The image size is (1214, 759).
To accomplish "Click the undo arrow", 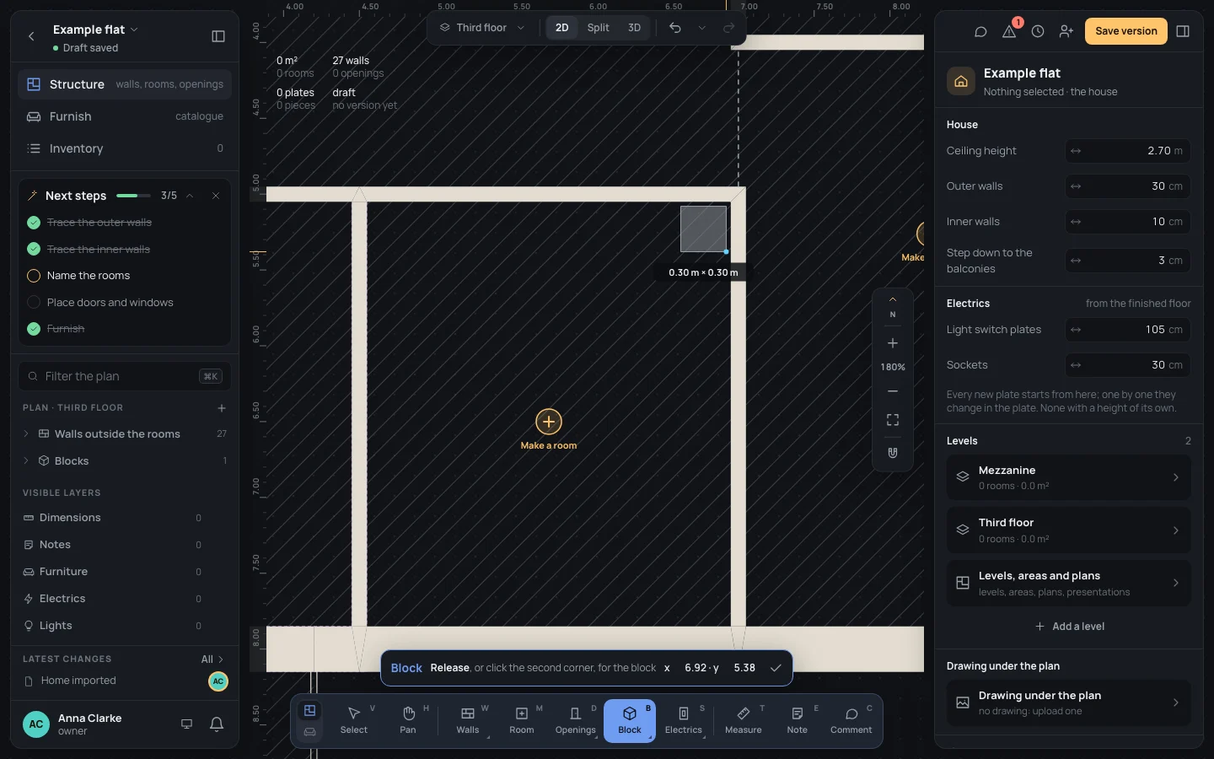I will point(675,28).
